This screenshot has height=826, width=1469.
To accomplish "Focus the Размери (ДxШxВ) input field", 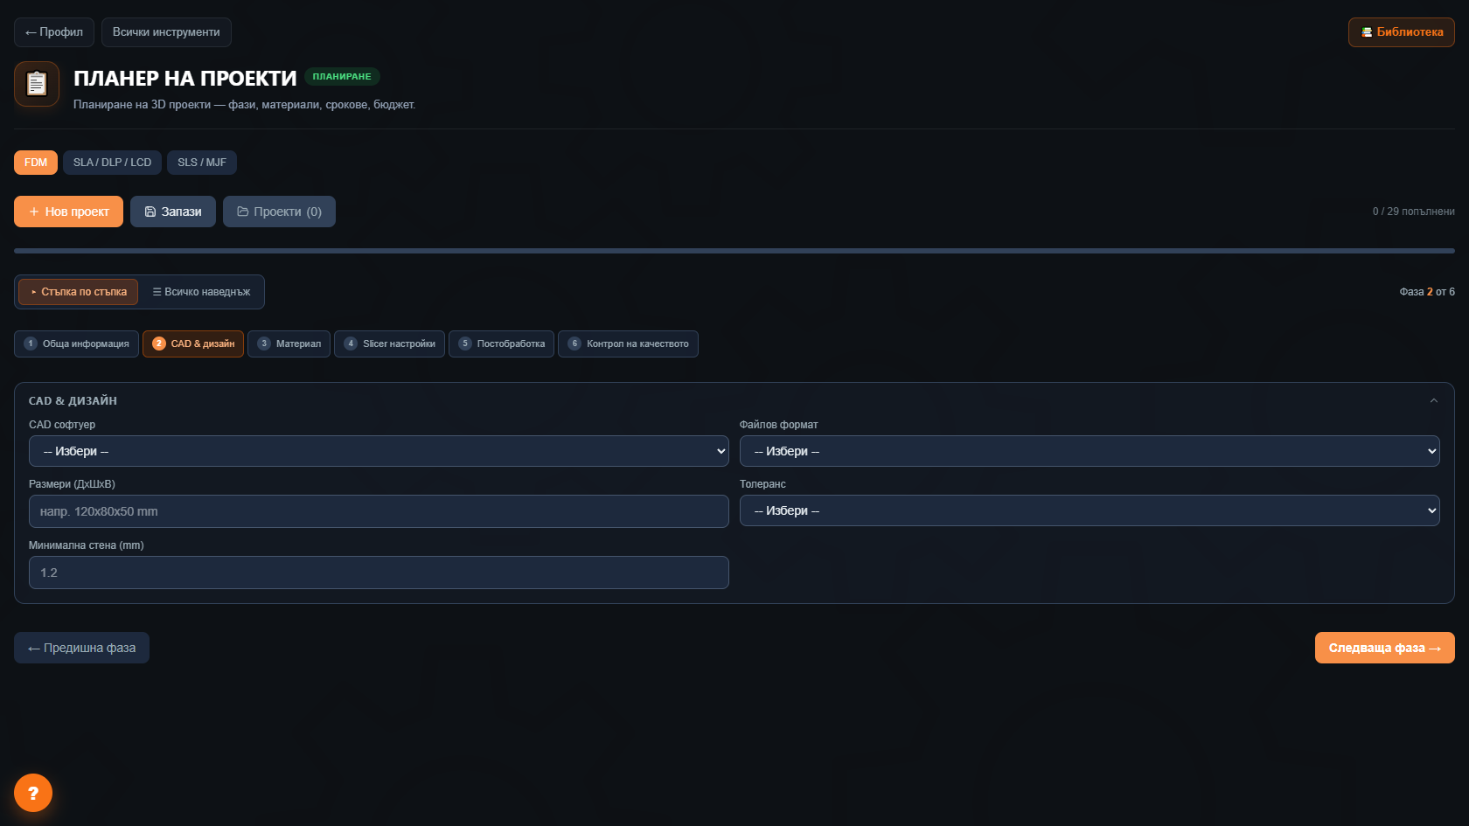I will pos(379,511).
